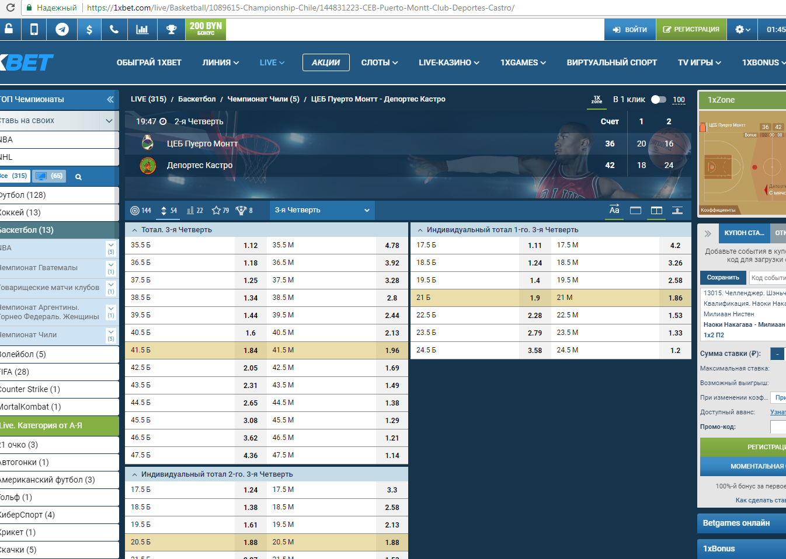The image size is (786, 559).
Task: Reload the page with browser refresh icon
Action: tap(10, 8)
